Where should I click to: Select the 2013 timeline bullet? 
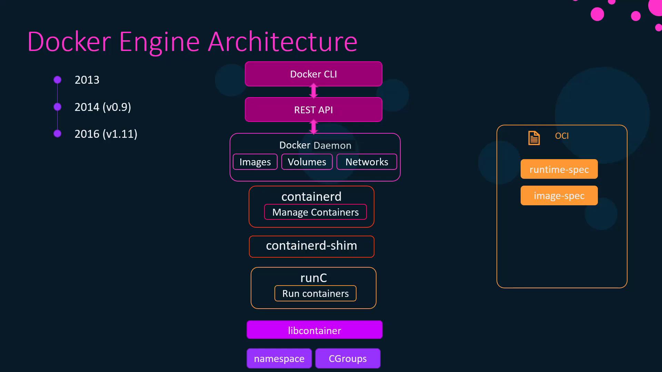pyautogui.click(x=58, y=80)
